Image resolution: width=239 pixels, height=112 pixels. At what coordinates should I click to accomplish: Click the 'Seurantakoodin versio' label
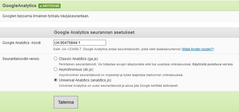pyautogui.click(x=21, y=59)
